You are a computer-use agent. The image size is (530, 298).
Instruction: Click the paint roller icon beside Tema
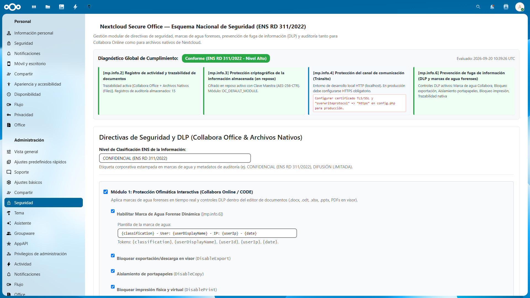[x=9, y=213]
